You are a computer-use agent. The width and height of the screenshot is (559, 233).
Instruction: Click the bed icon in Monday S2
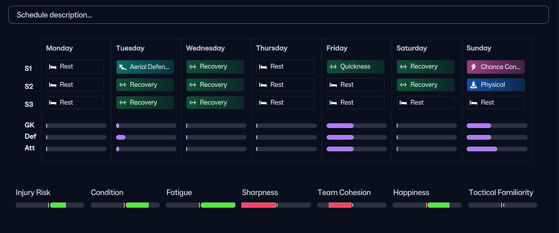click(x=53, y=85)
